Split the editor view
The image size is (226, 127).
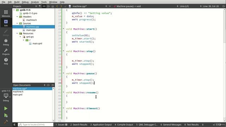tap(224, 6)
